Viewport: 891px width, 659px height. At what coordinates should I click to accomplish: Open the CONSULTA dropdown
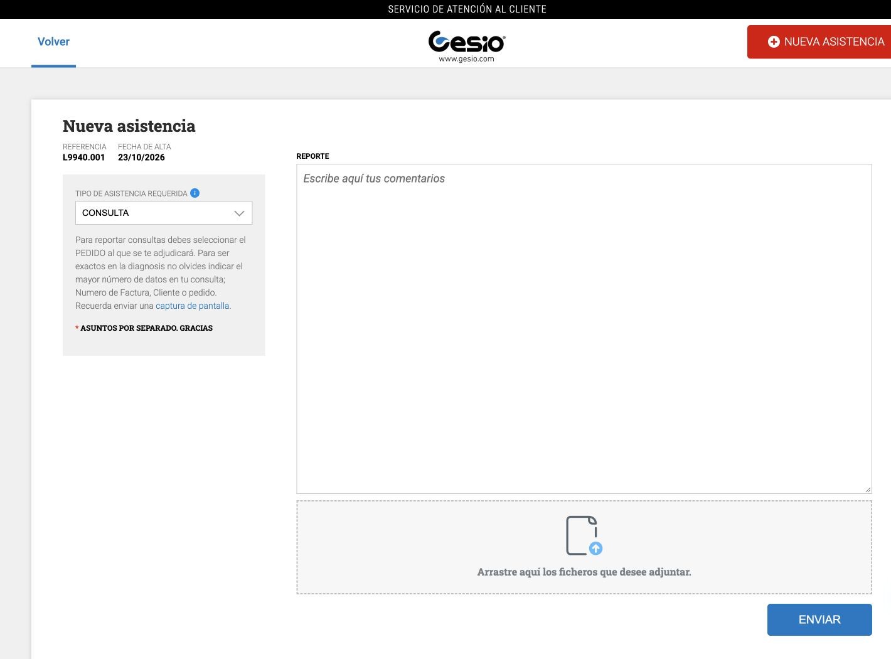164,213
